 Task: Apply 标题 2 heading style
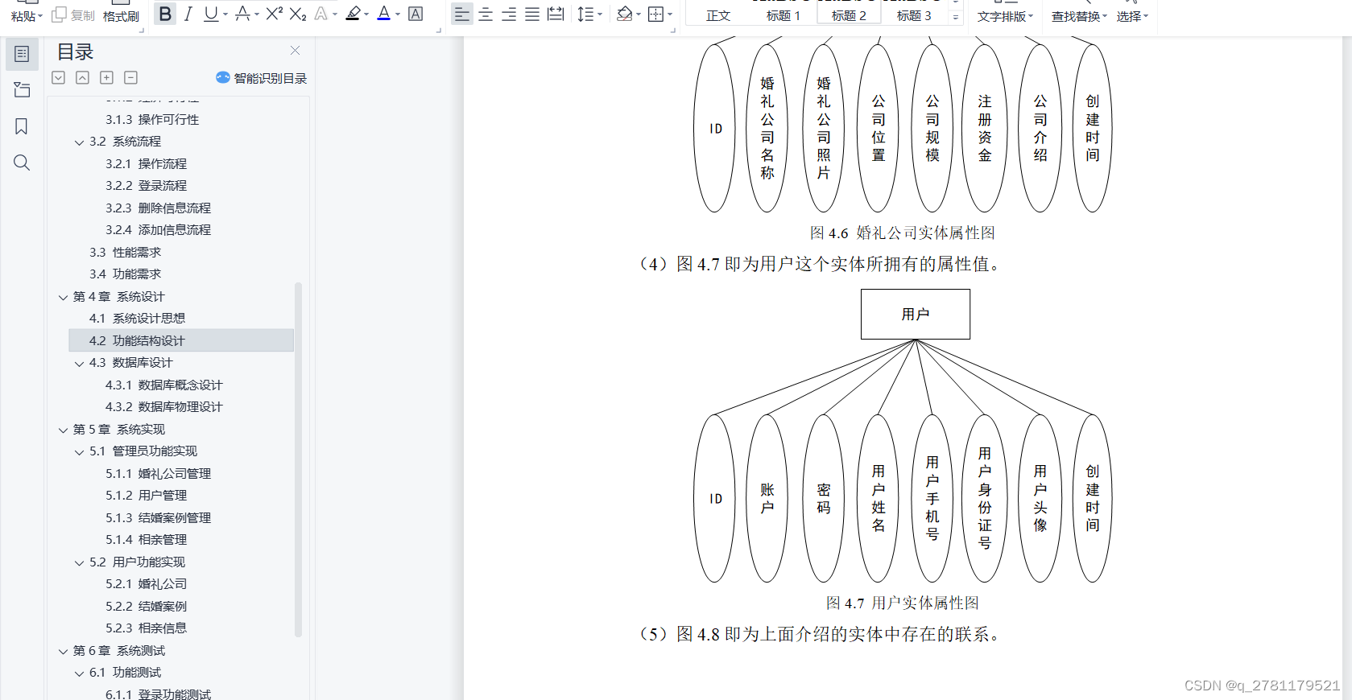pos(849,15)
